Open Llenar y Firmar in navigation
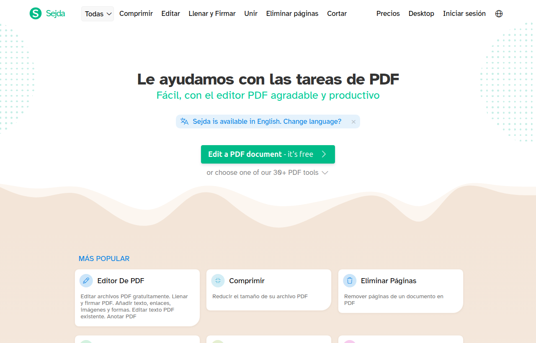Screen dimensions: 536x343 (212, 14)
